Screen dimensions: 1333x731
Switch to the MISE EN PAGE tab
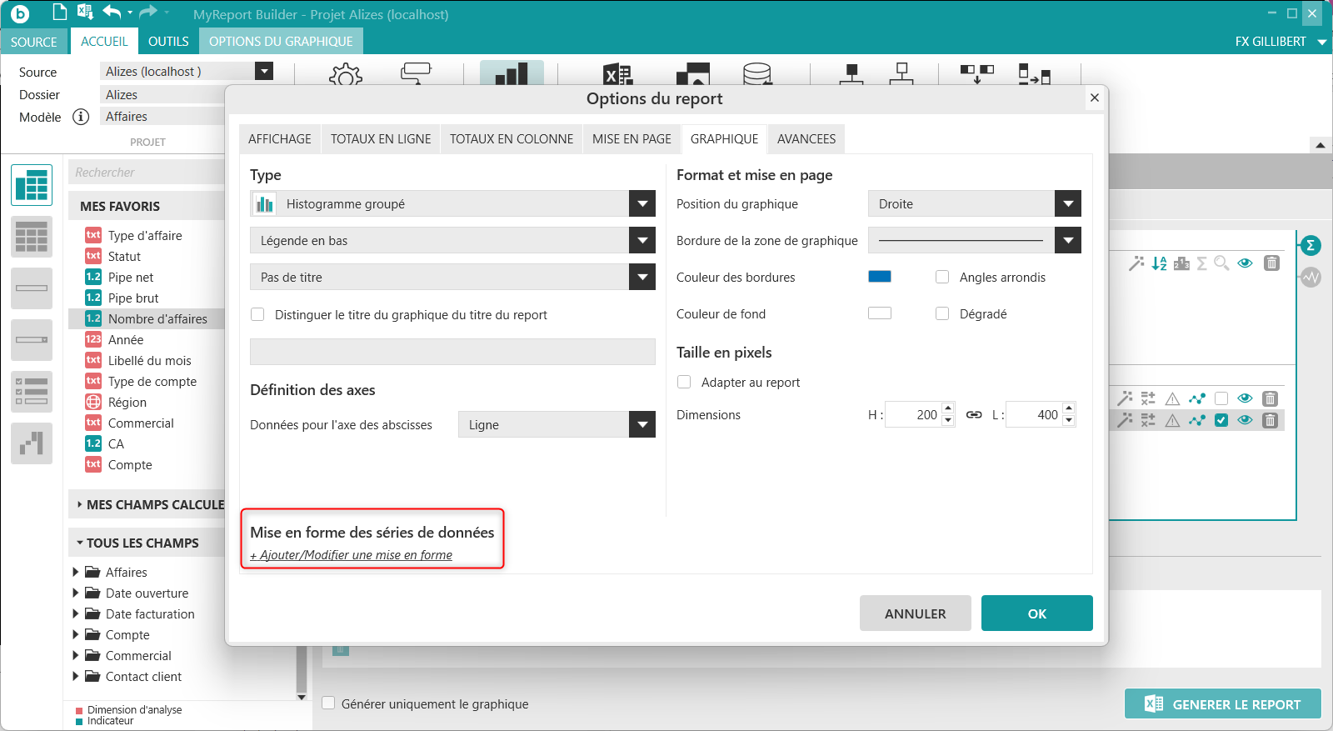[x=632, y=138]
